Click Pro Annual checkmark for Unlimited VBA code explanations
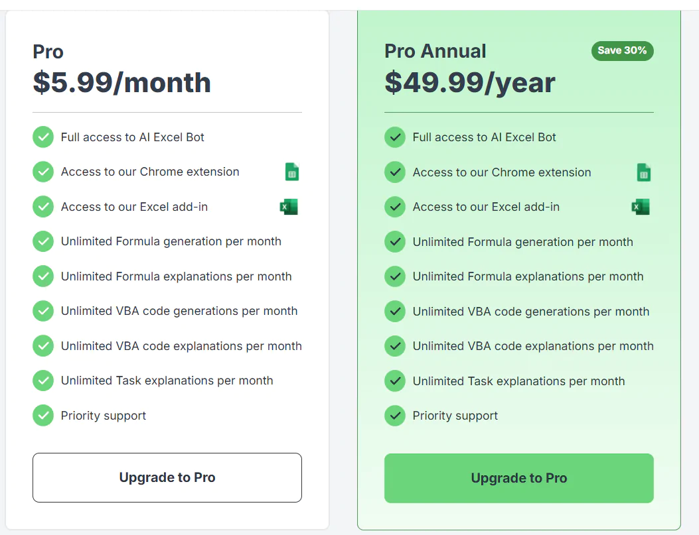 [395, 346]
